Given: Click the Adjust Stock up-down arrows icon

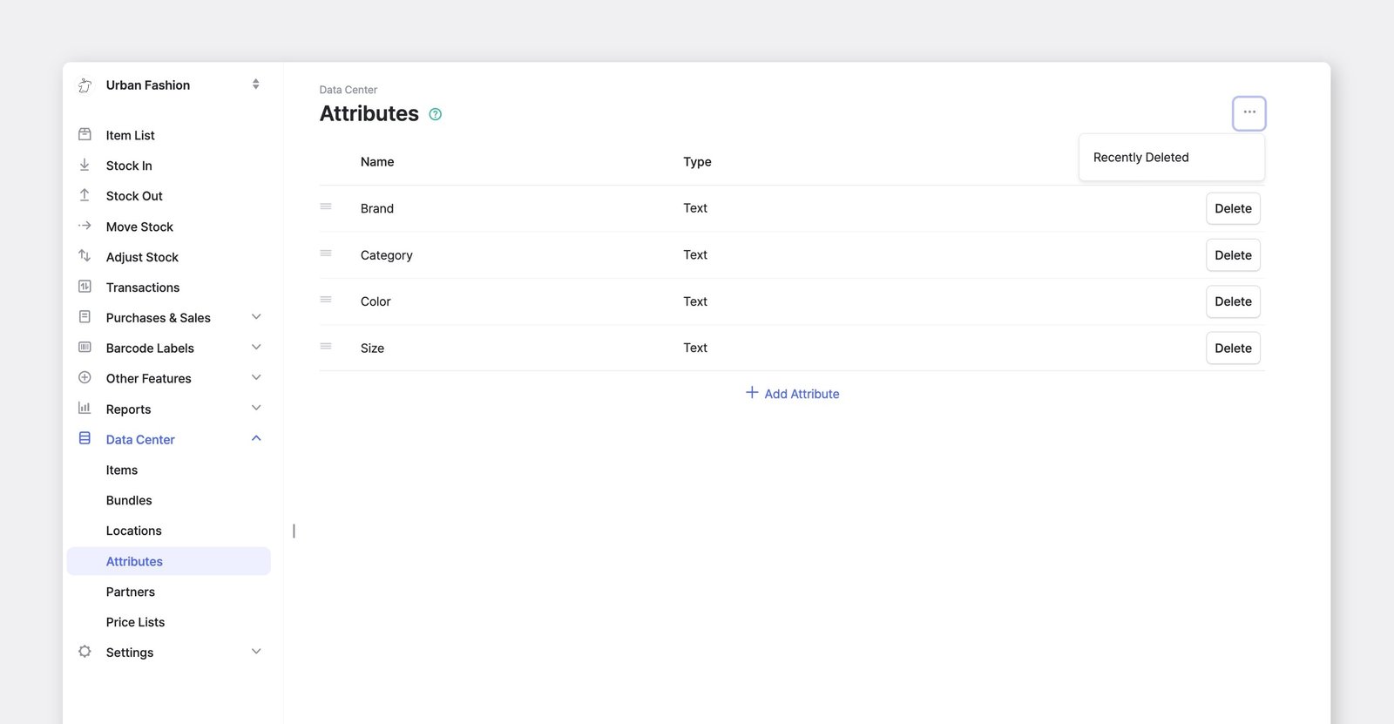Looking at the screenshot, I should tap(85, 256).
